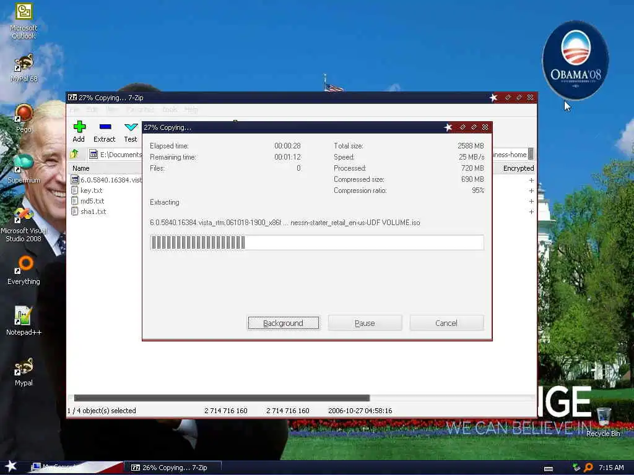
Task: Open the keyboard tray icon
Action: click(549, 469)
